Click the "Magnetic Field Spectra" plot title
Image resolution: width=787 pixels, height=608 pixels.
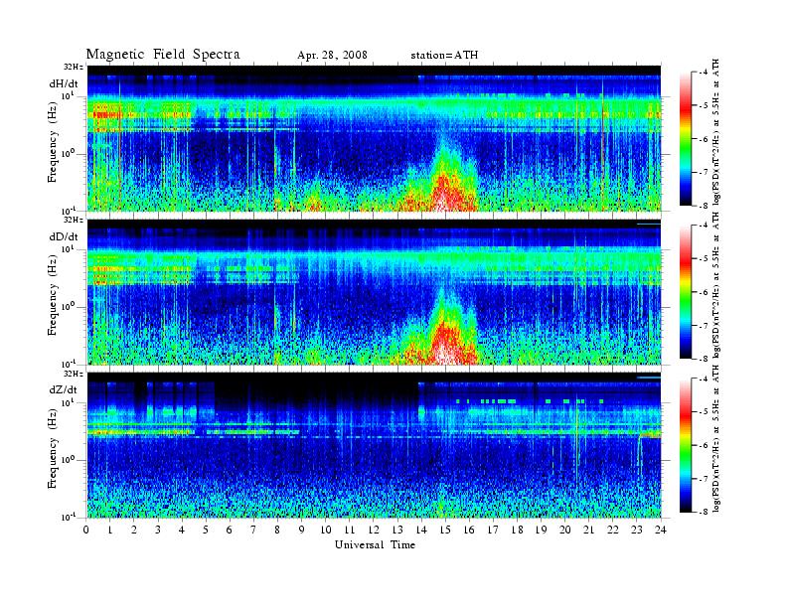(163, 55)
